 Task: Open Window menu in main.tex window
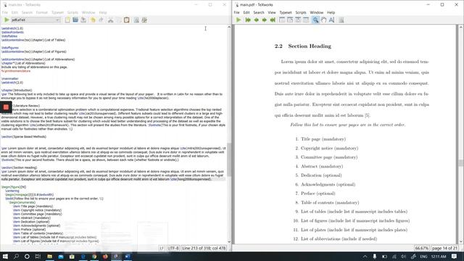(88, 12)
